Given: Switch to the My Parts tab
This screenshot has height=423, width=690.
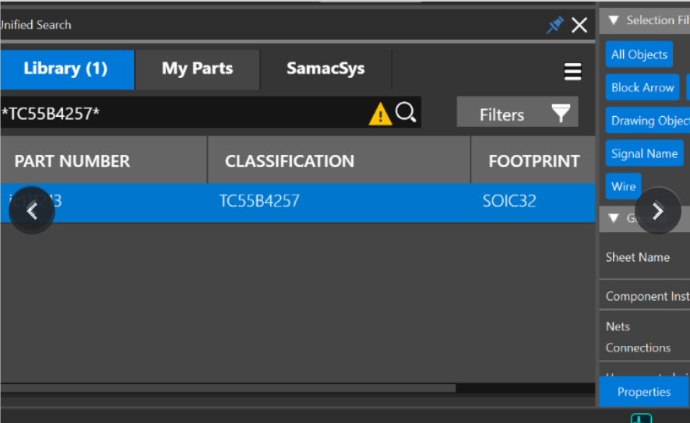Looking at the screenshot, I should (x=197, y=69).
